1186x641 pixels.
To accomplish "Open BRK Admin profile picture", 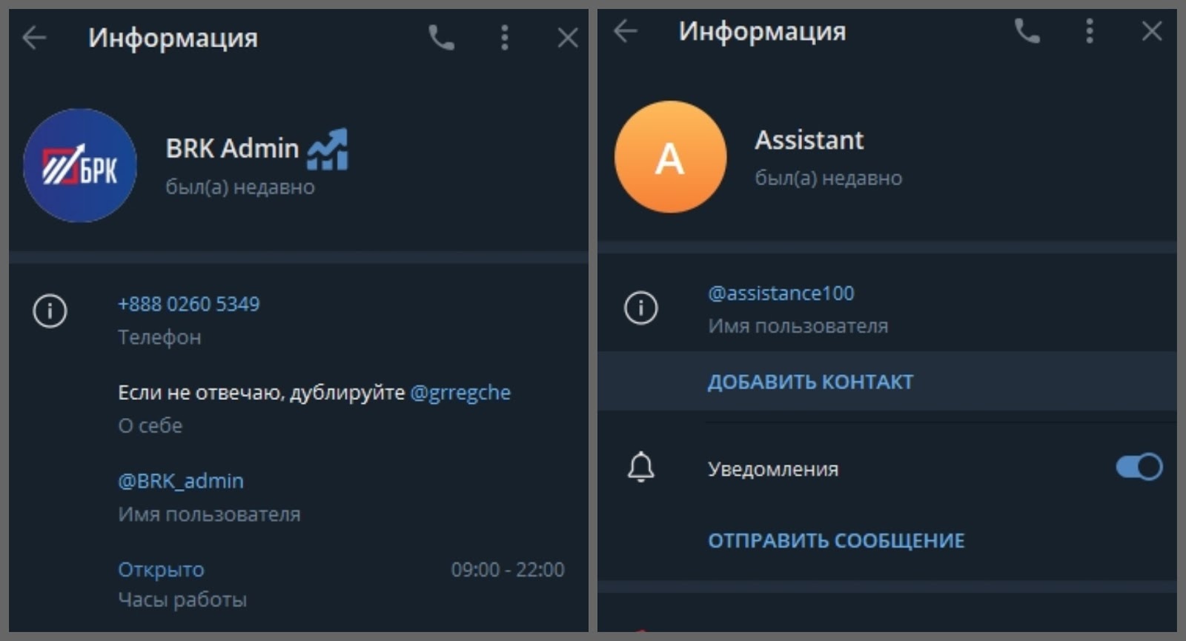I will tap(80, 165).
